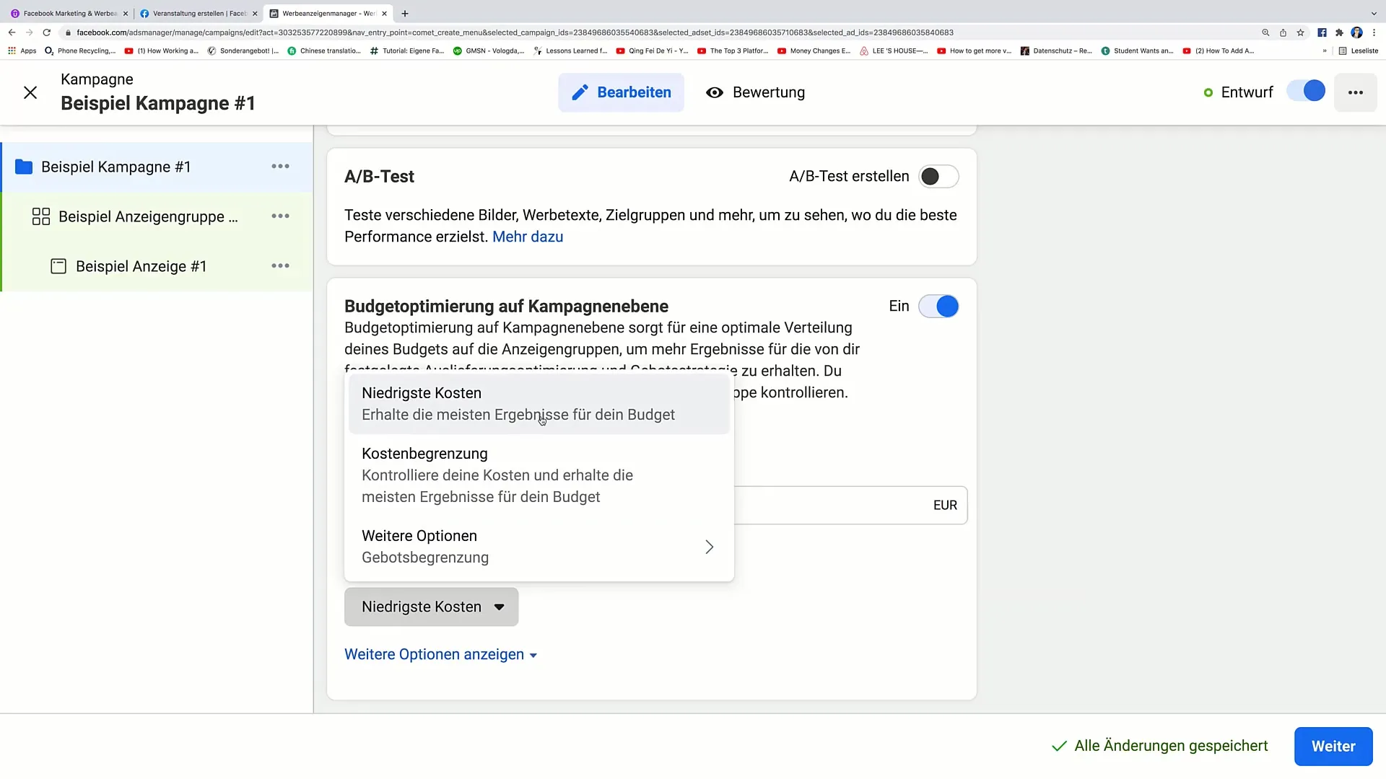The width and height of the screenshot is (1386, 779).
Task: Close the Veranstaltung erstellen tab
Action: click(255, 13)
